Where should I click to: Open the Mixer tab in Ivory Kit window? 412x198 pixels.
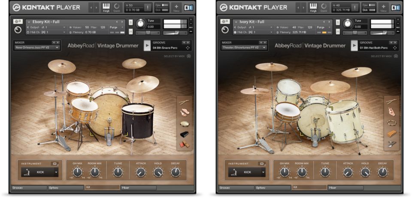[x=345, y=188]
